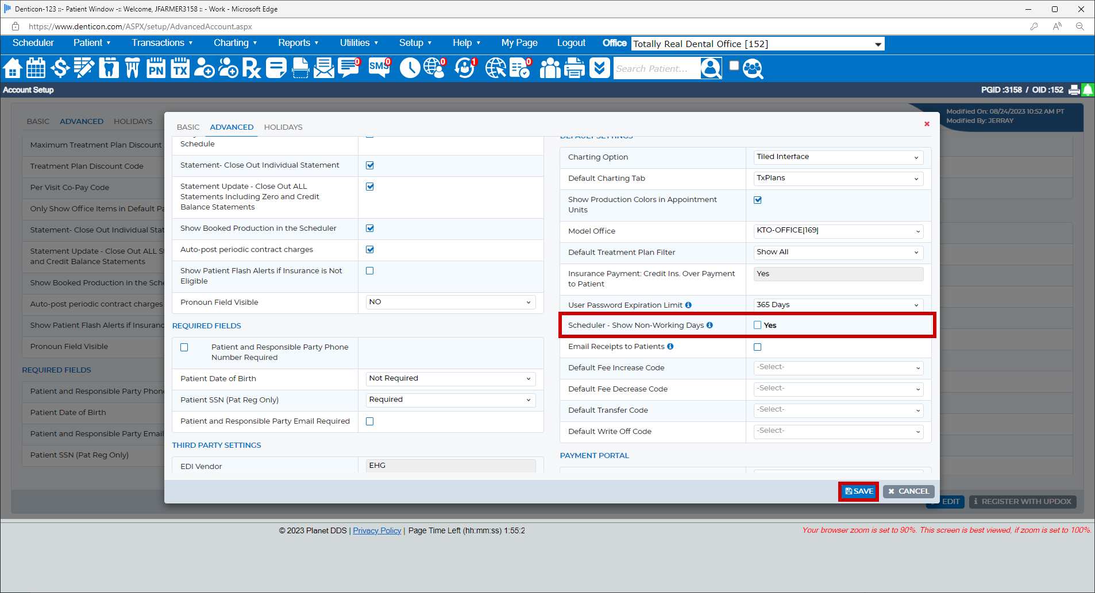
Task: Click the patient search person icon
Action: [x=711, y=68]
